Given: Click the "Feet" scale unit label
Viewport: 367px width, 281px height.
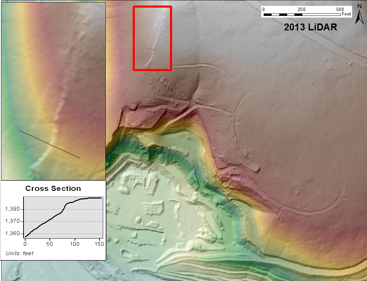Looking at the screenshot, I should click(346, 14).
